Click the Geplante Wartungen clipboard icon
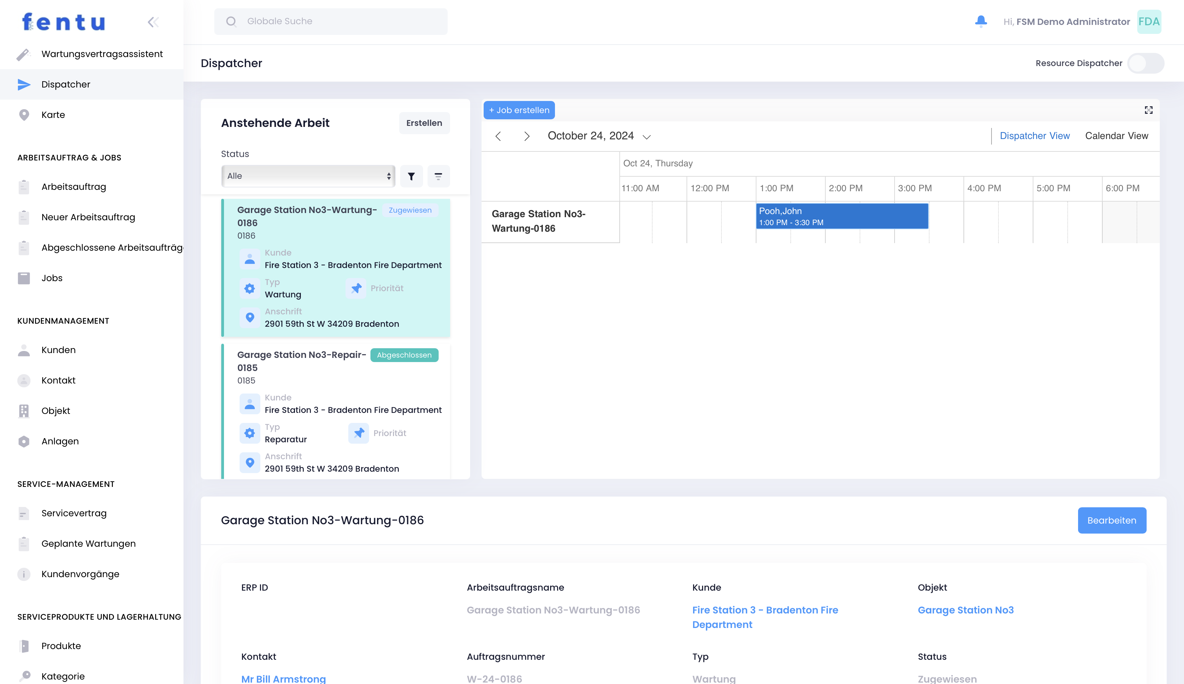 pos(24,544)
